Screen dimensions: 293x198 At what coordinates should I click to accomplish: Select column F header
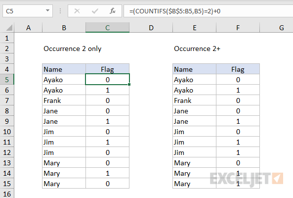238,28
